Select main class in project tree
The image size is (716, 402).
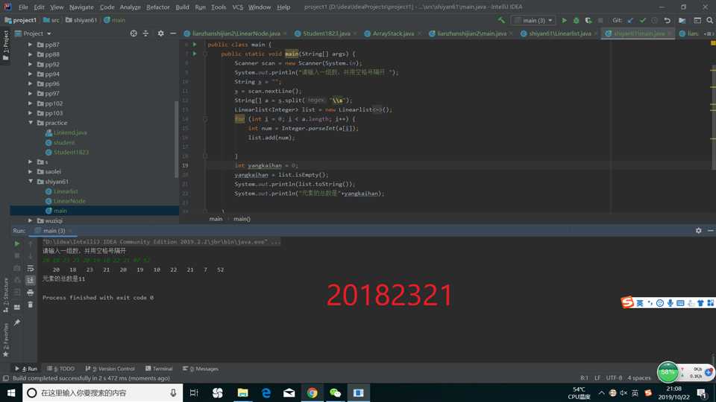[60, 211]
